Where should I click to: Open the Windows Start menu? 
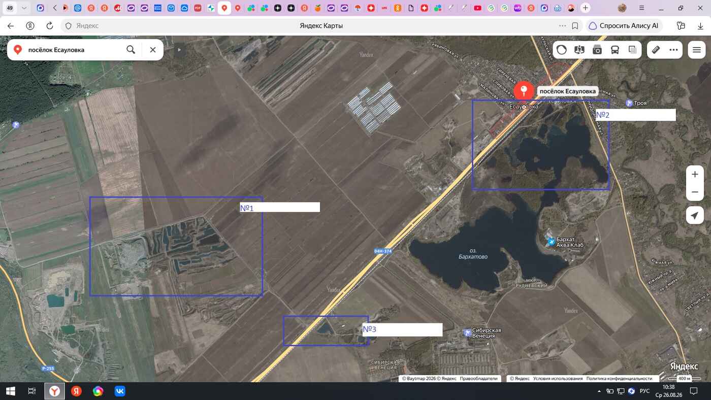coord(10,391)
